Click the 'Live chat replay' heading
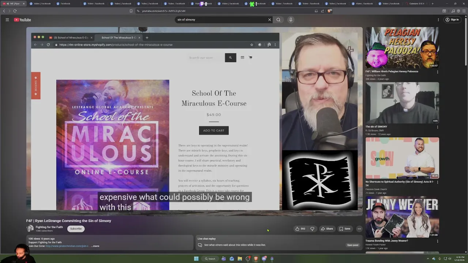This screenshot has width=468, height=263. [x=207, y=239]
